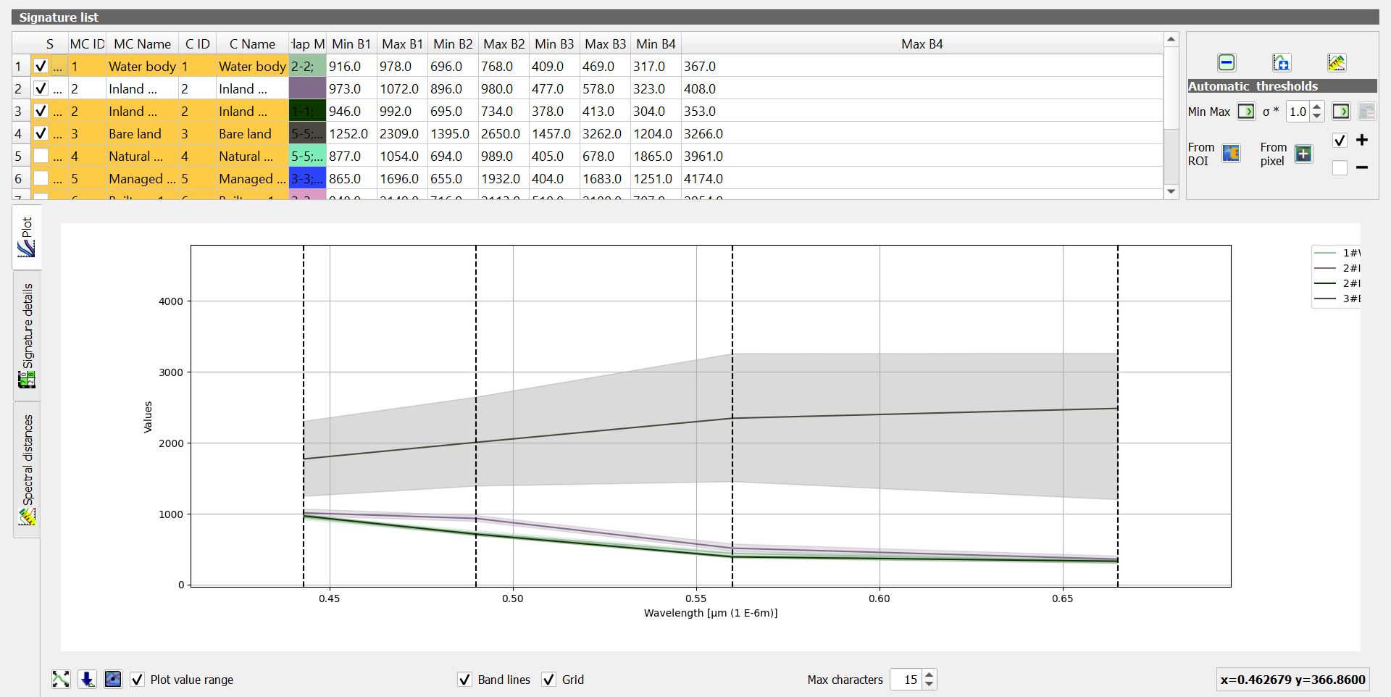This screenshot has width=1391, height=697.
Task: Disable the Grid checkbox
Action: (549, 680)
